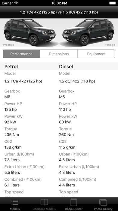Open the Dacia Duster brochure icon
Viewport: 118px width, 211px height.
click(x=74, y=202)
